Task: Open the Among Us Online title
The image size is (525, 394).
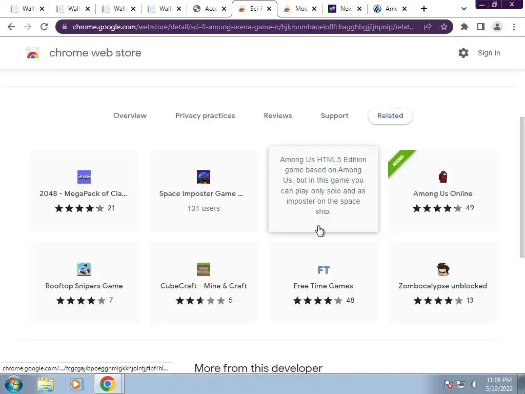Action: click(x=442, y=193)
